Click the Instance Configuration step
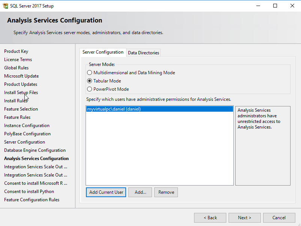Image resolution: width=301 pixels, height=226 pixels. tap(27, 126)
